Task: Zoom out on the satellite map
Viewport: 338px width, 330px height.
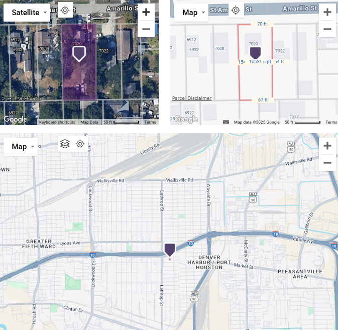Action: point(146,29)
